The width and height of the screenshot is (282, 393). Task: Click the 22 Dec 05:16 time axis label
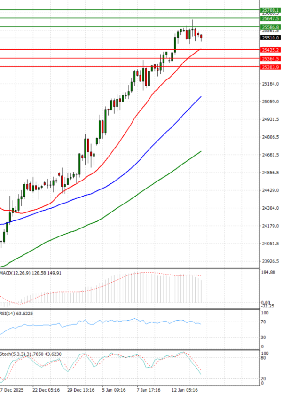coord(46,390)
